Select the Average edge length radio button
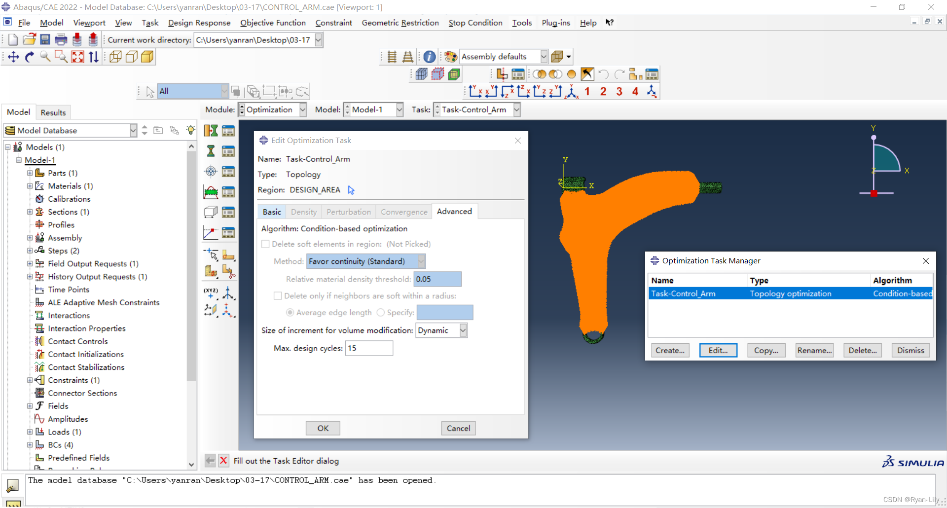This screenshot has width=947, height=508. tap(290, 313)
